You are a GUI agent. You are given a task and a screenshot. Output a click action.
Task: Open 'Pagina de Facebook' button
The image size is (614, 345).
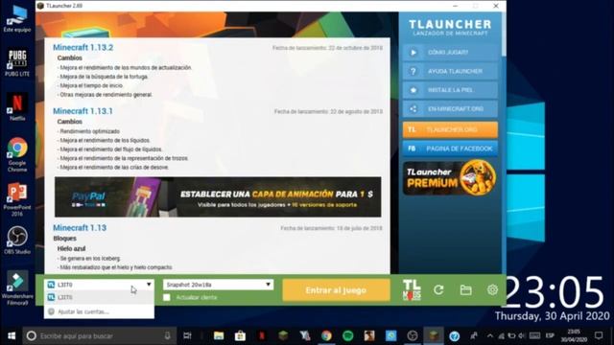(x=450, y=149)
